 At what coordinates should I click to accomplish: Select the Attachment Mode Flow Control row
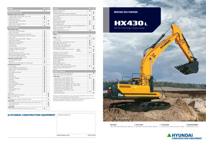(29, 21)
